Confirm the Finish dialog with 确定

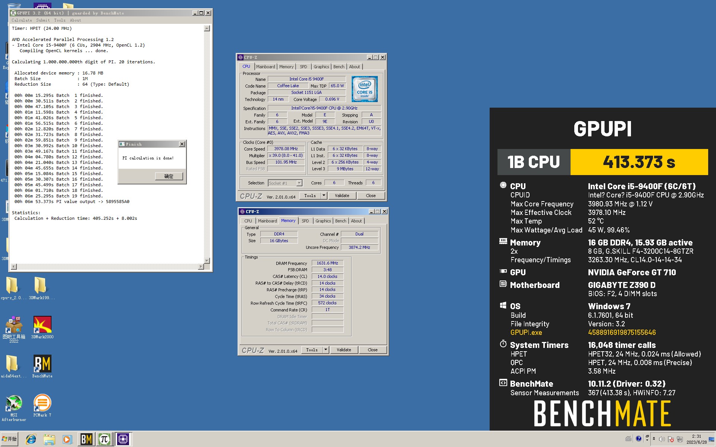coord(169,176)
